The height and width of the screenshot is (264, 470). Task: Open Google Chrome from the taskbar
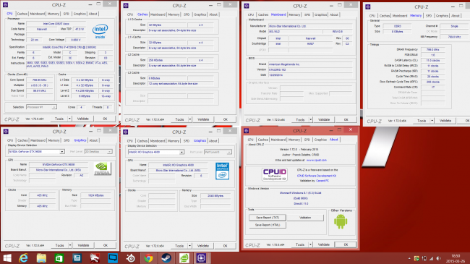point(148,258)
